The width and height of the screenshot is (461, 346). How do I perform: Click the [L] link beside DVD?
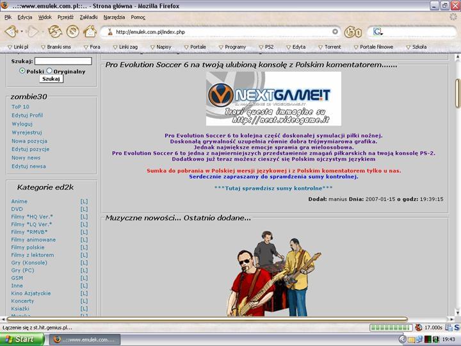coord(84,209)
